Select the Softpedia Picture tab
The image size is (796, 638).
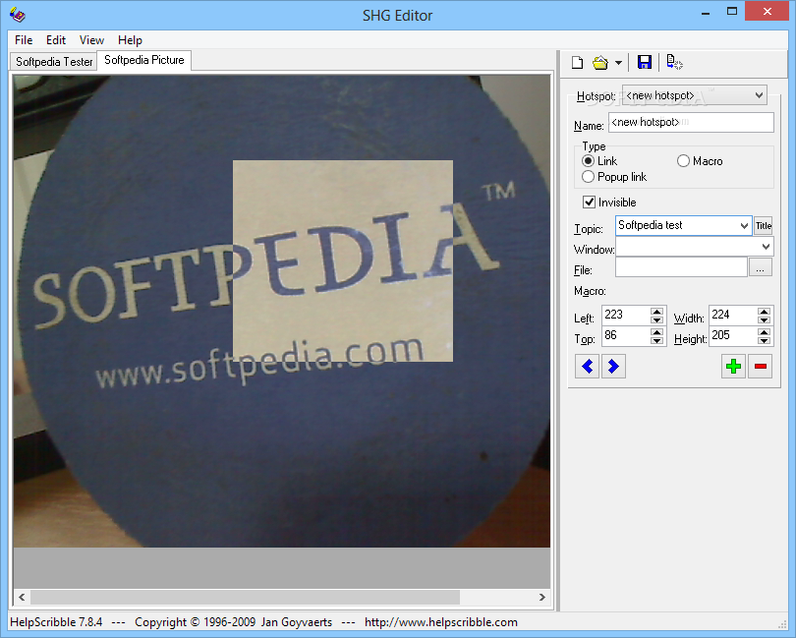[x=144, y=60]
